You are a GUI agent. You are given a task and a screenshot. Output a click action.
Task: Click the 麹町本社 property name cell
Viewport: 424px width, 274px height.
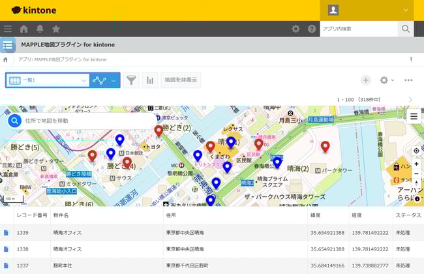click(x=107, y=266)
